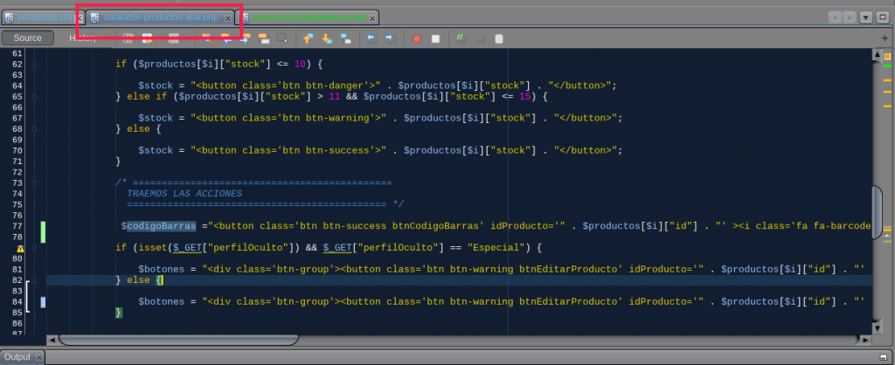Jump to Next Bookmark icon

point(327,38)
